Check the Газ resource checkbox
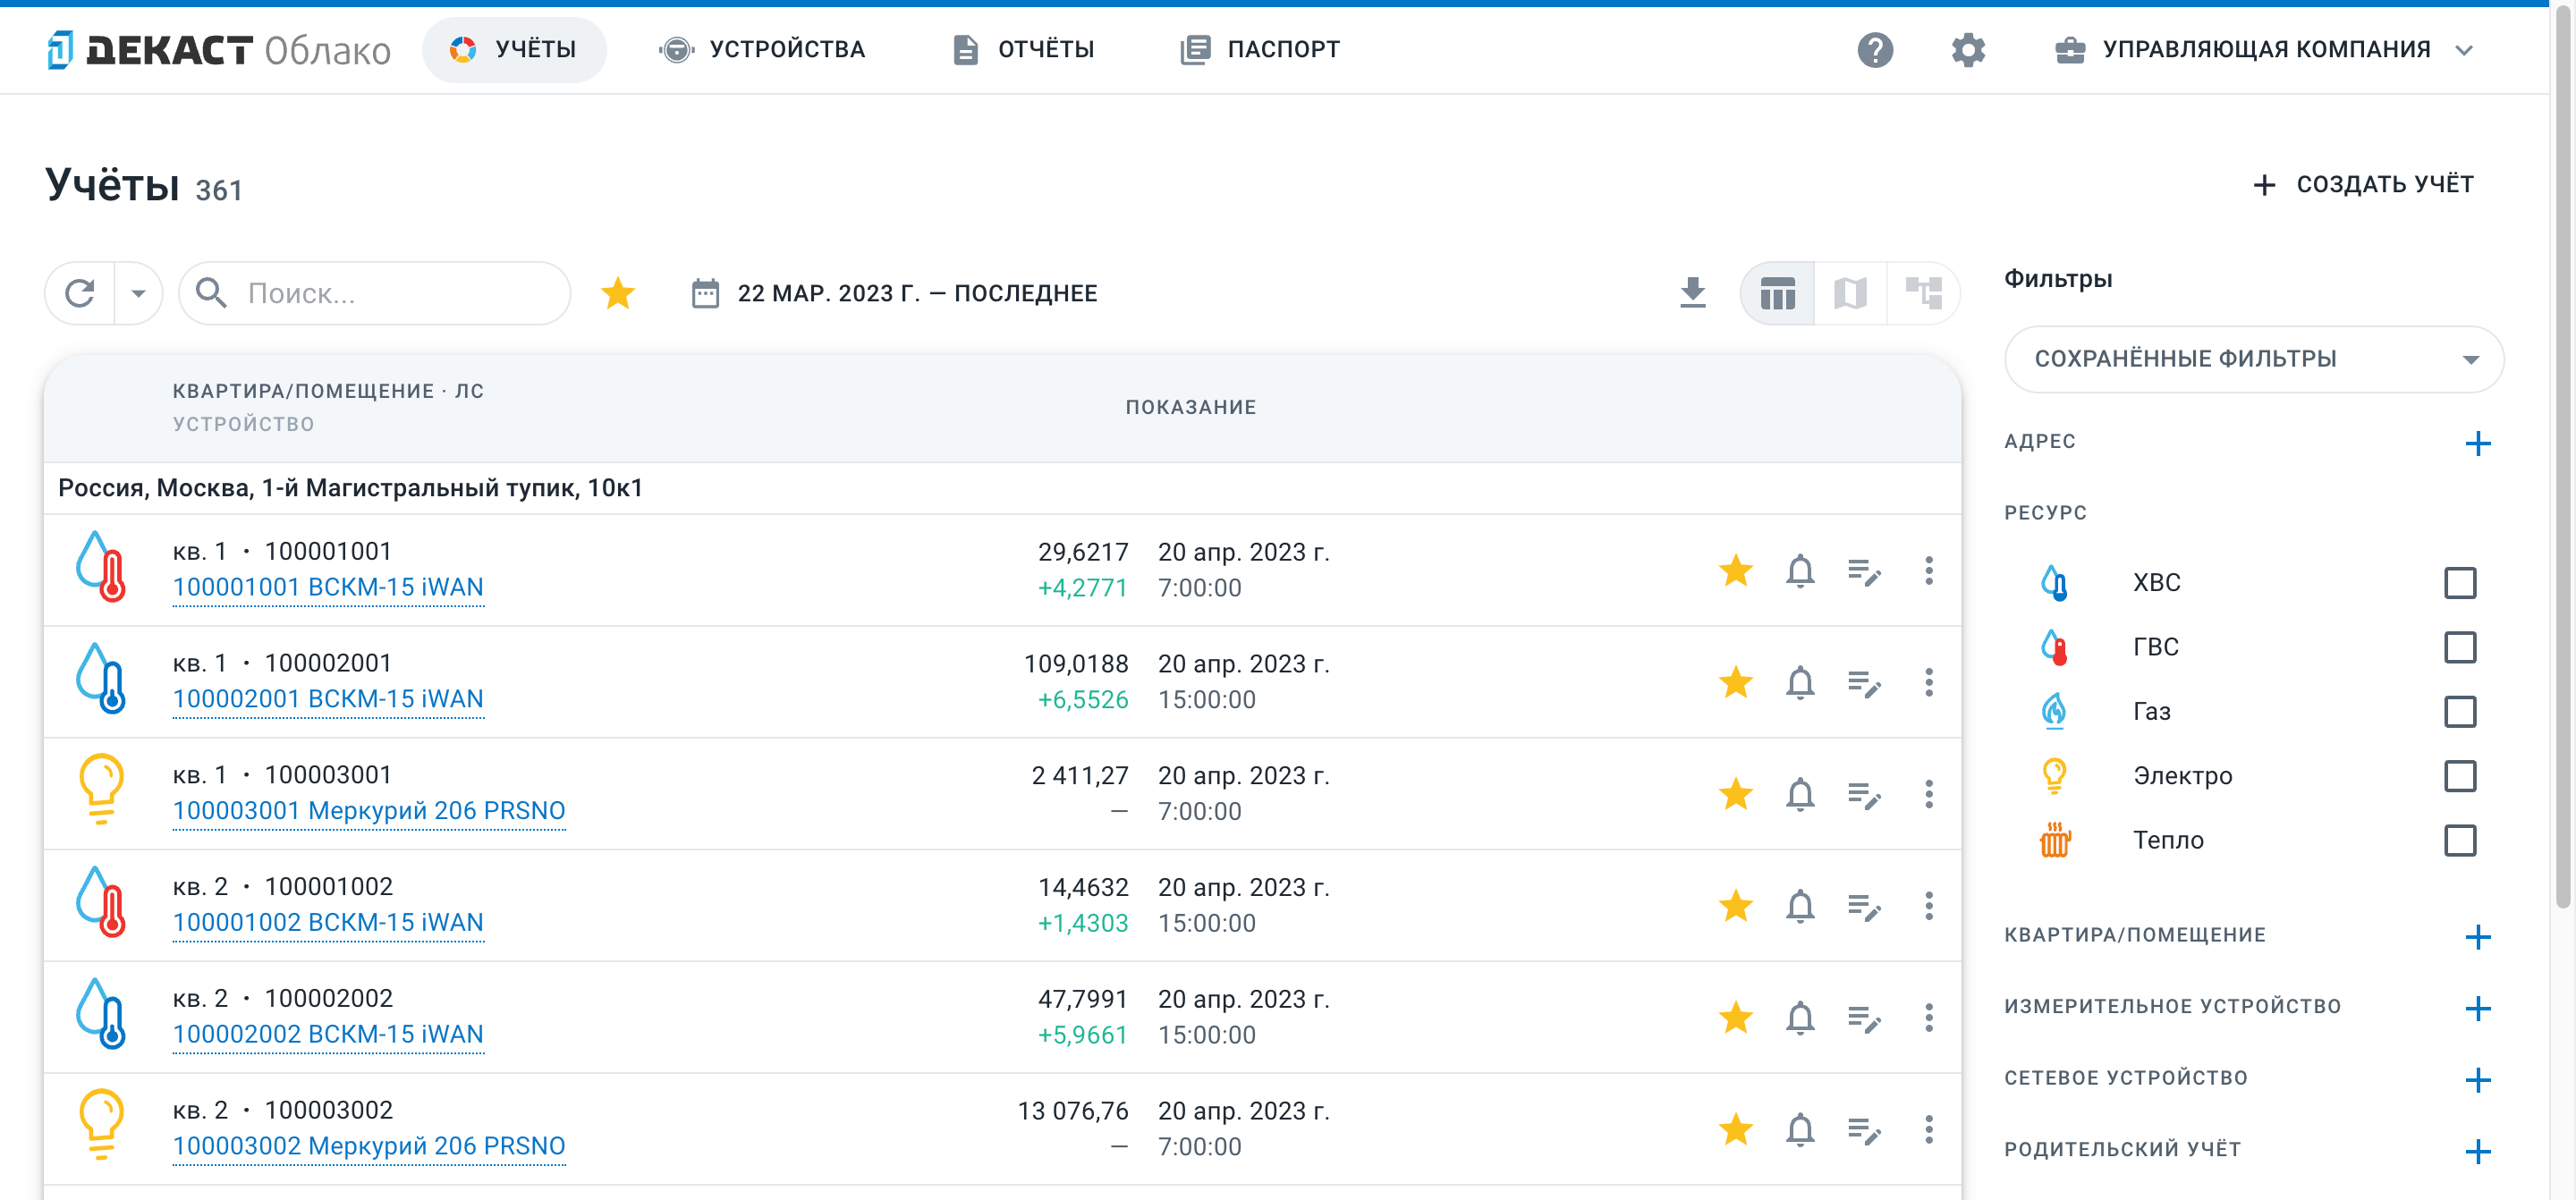This screenshot has width=2576, height=1200. coord(2459,711)
